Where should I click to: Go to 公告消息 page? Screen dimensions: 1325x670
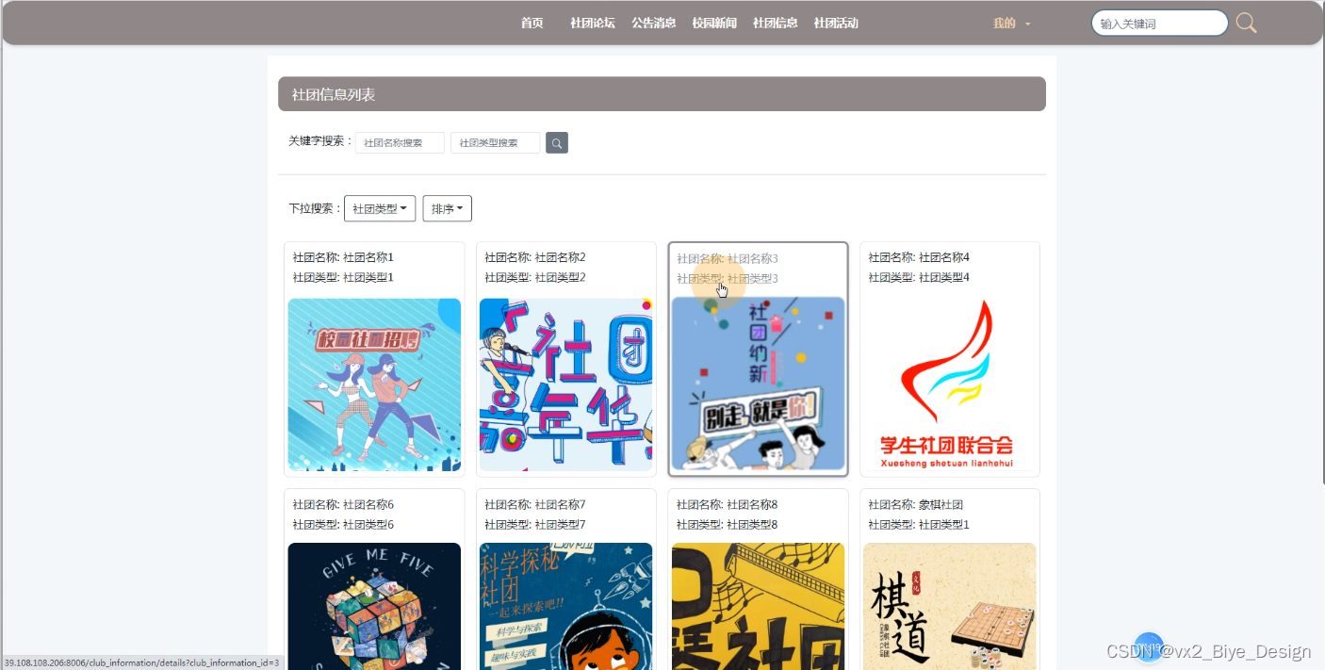654,24
